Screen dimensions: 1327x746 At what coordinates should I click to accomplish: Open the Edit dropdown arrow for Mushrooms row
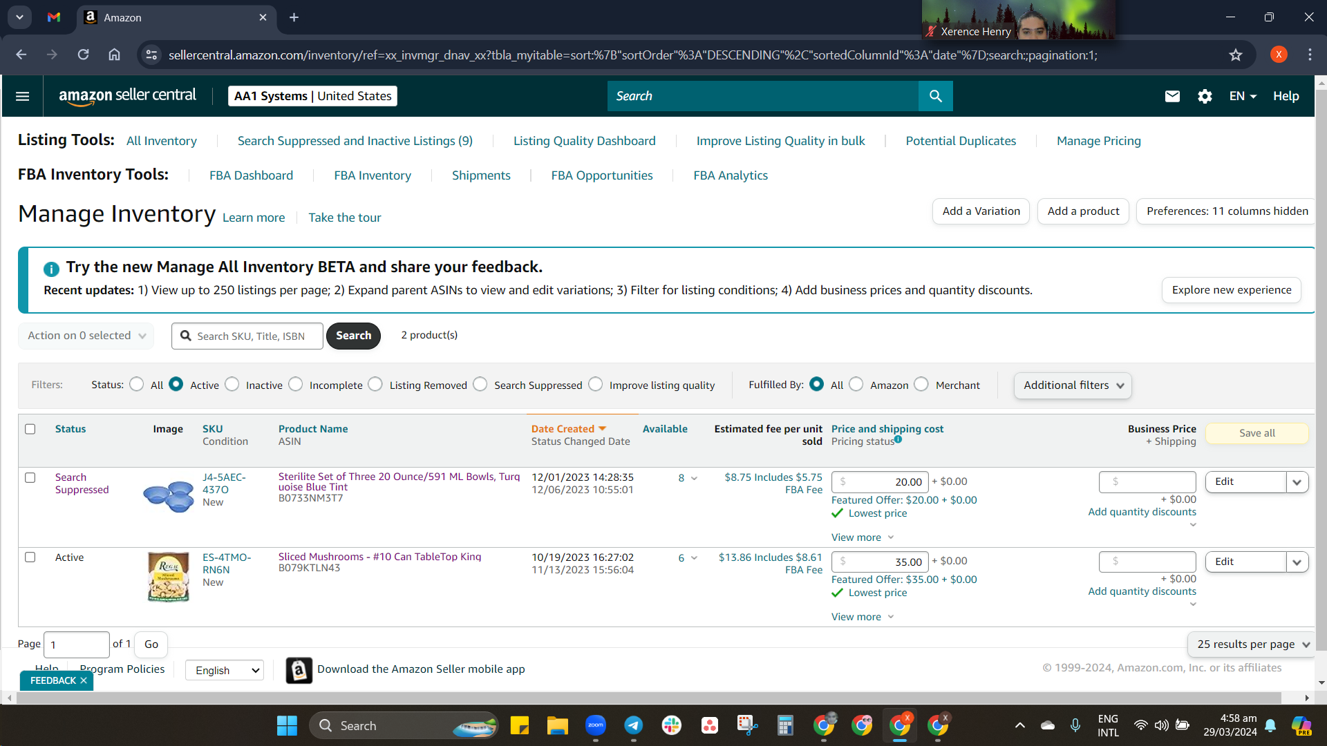coord(1297,562)
